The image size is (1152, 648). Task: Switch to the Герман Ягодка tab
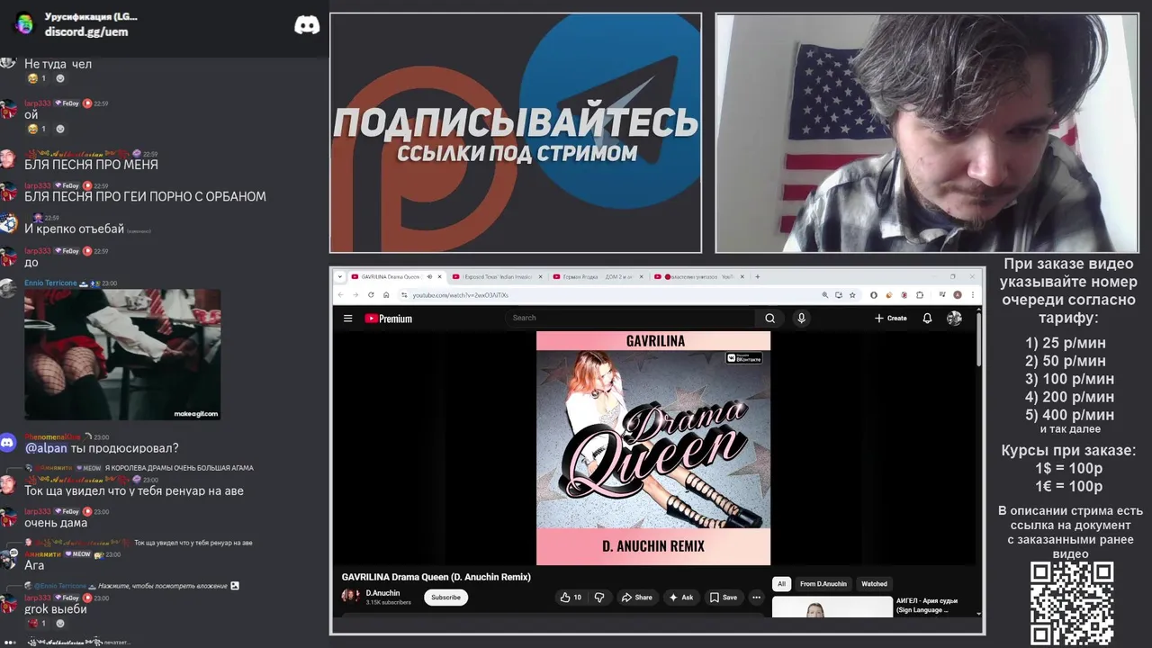598,276
